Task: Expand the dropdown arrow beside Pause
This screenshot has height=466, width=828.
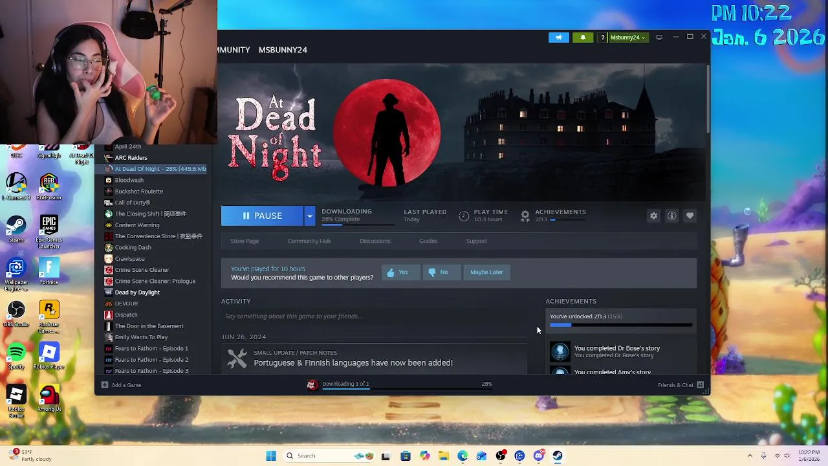Action: (x=309, y=216)
